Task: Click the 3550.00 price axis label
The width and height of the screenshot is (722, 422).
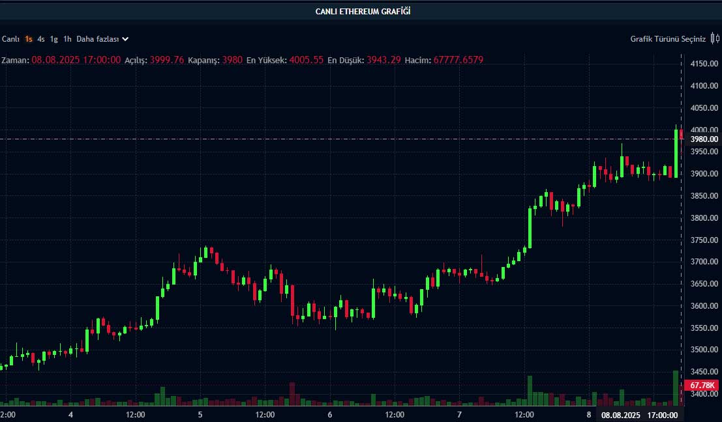Action: 704,328
